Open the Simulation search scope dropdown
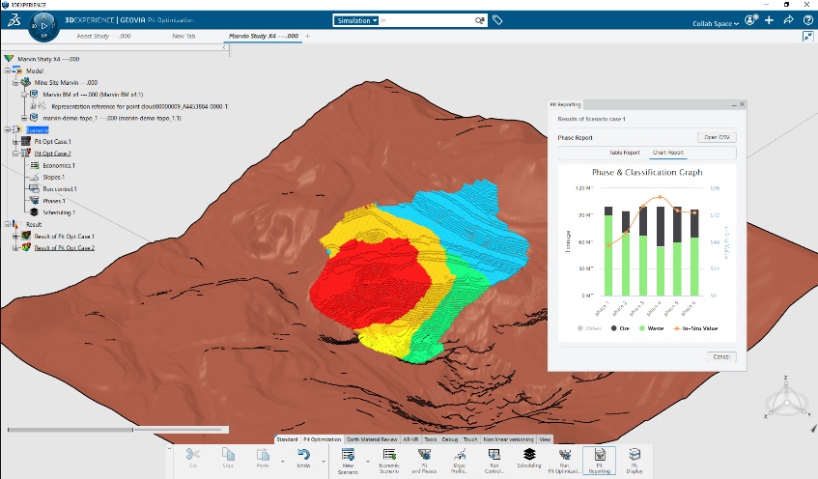Screen dimensions: 818x479 click(356, 21)
